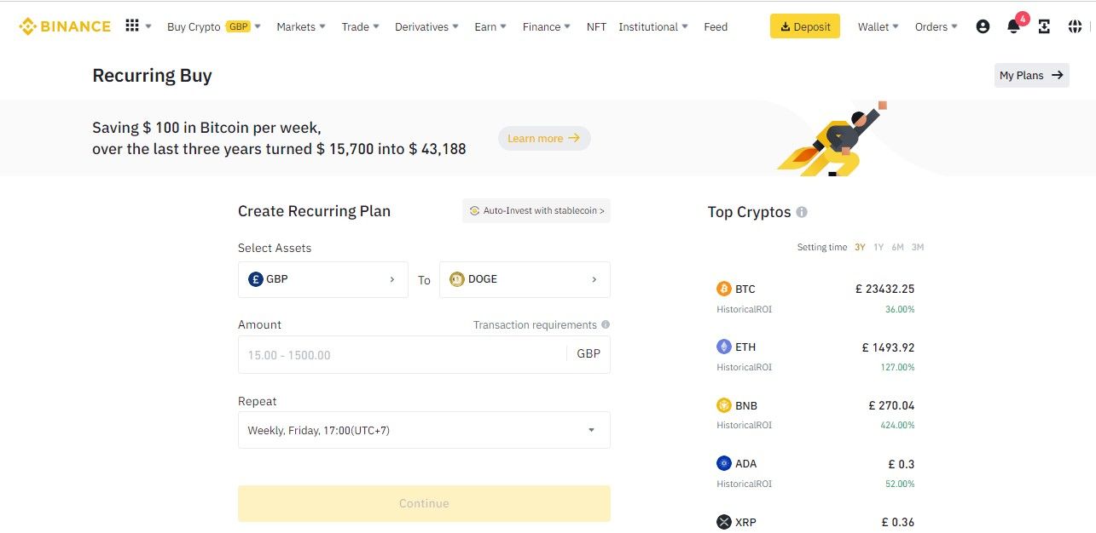
Task: Click the Amount input field
Action: pos(401,354)
